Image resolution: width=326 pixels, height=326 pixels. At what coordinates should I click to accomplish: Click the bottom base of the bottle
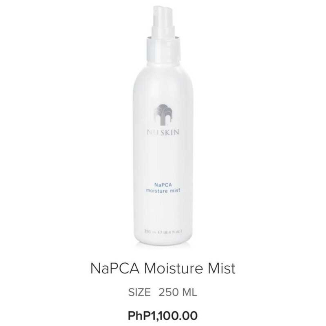(163, 241)
